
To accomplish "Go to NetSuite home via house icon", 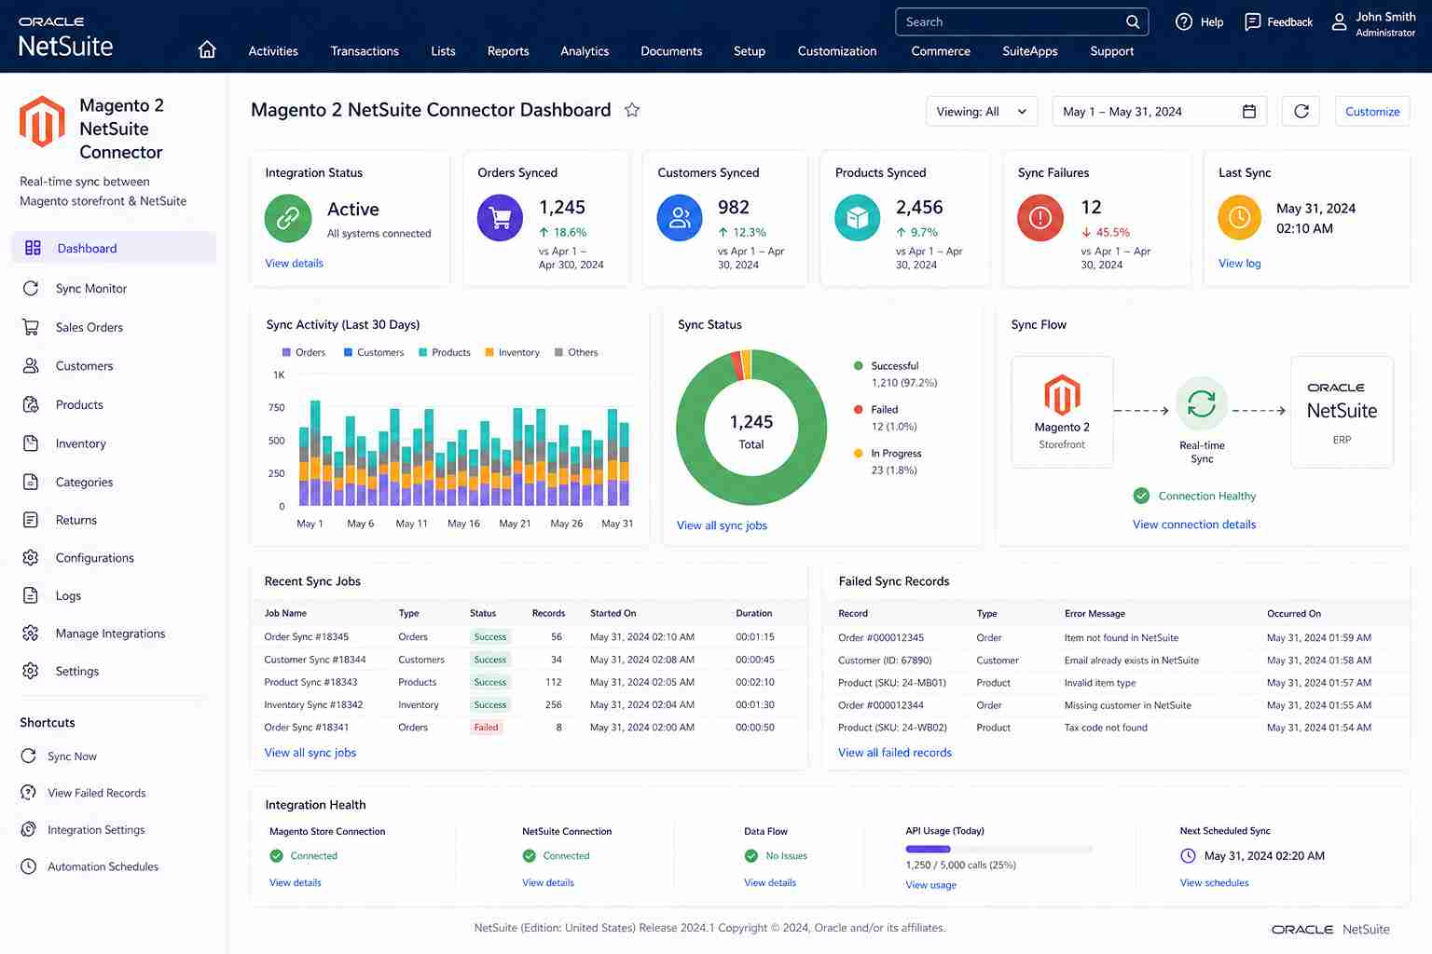I will tap(207, 50).
